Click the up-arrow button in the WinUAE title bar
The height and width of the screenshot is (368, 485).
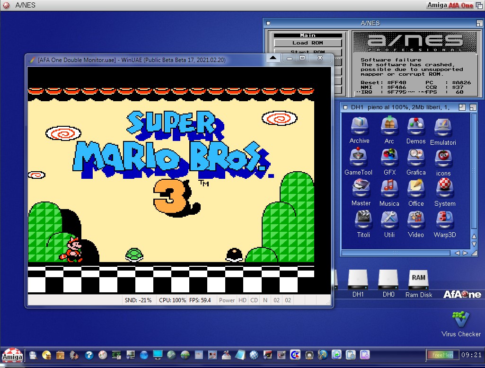click(273, 58)
